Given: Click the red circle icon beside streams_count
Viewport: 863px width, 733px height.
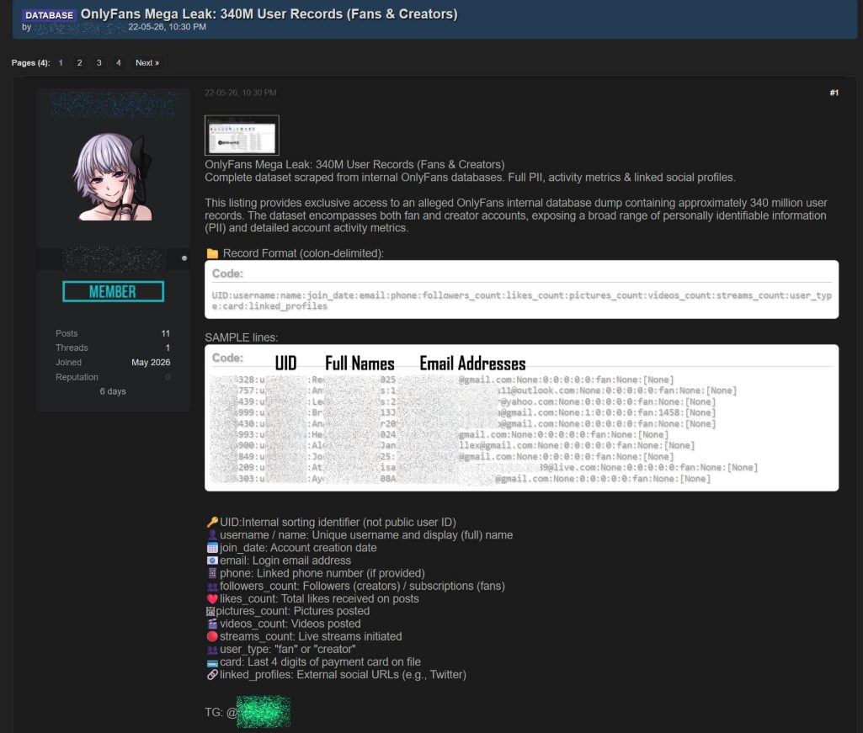Looking at the screenshot, I should [212, 636].
